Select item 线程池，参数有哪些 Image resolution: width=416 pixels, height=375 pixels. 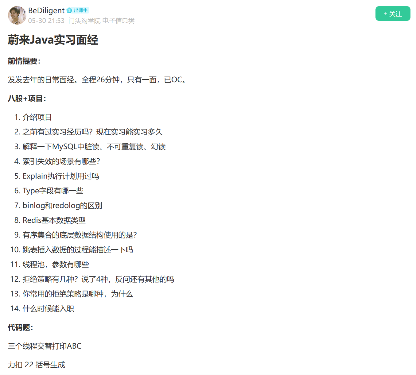click(x=56, y=265)
